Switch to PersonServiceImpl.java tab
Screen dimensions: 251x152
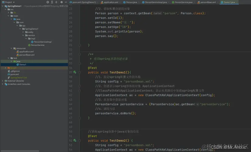(156, 2)
